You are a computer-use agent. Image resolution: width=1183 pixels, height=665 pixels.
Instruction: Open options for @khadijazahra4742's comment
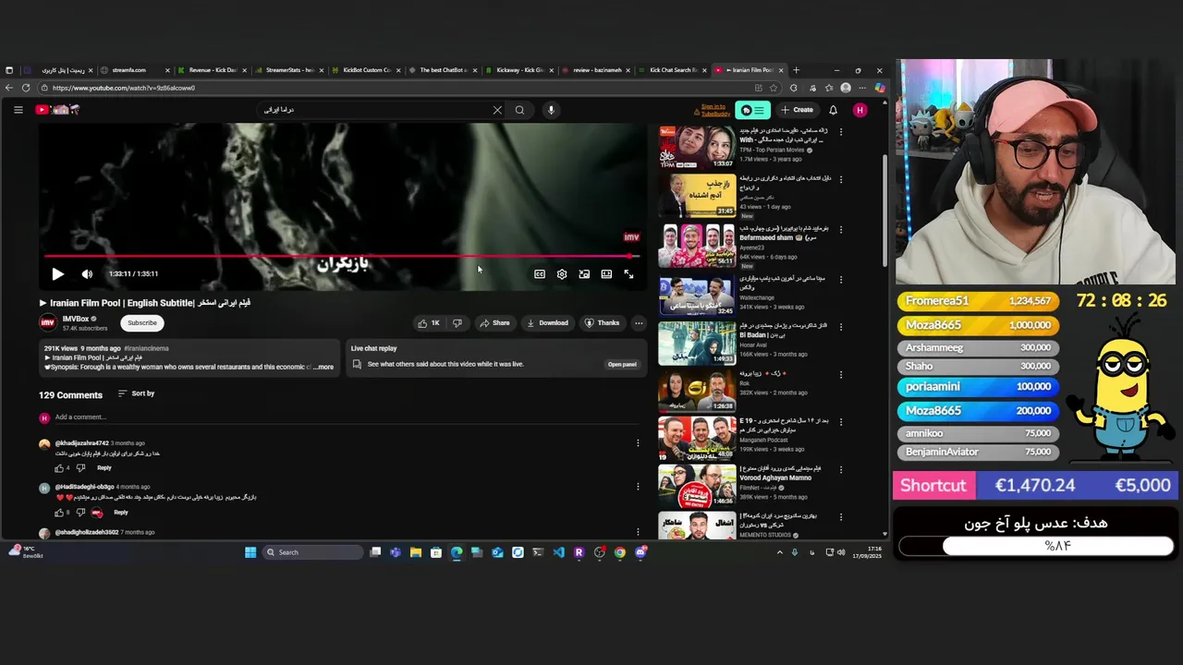638,443
